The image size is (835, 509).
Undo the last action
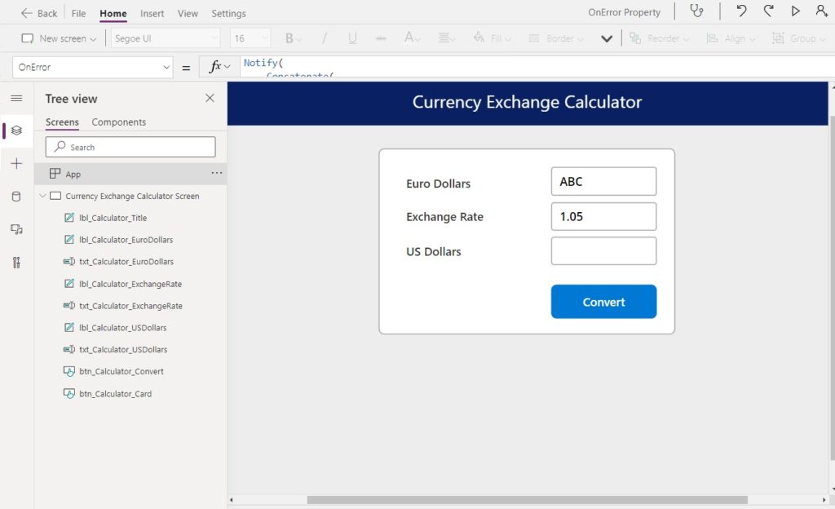tap(741, 11)
